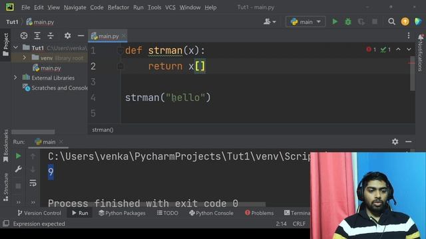The height and width of the screenshot is (239, 426).
Task: Click the wrench icon in Run panel
Action: coord(18,169)
